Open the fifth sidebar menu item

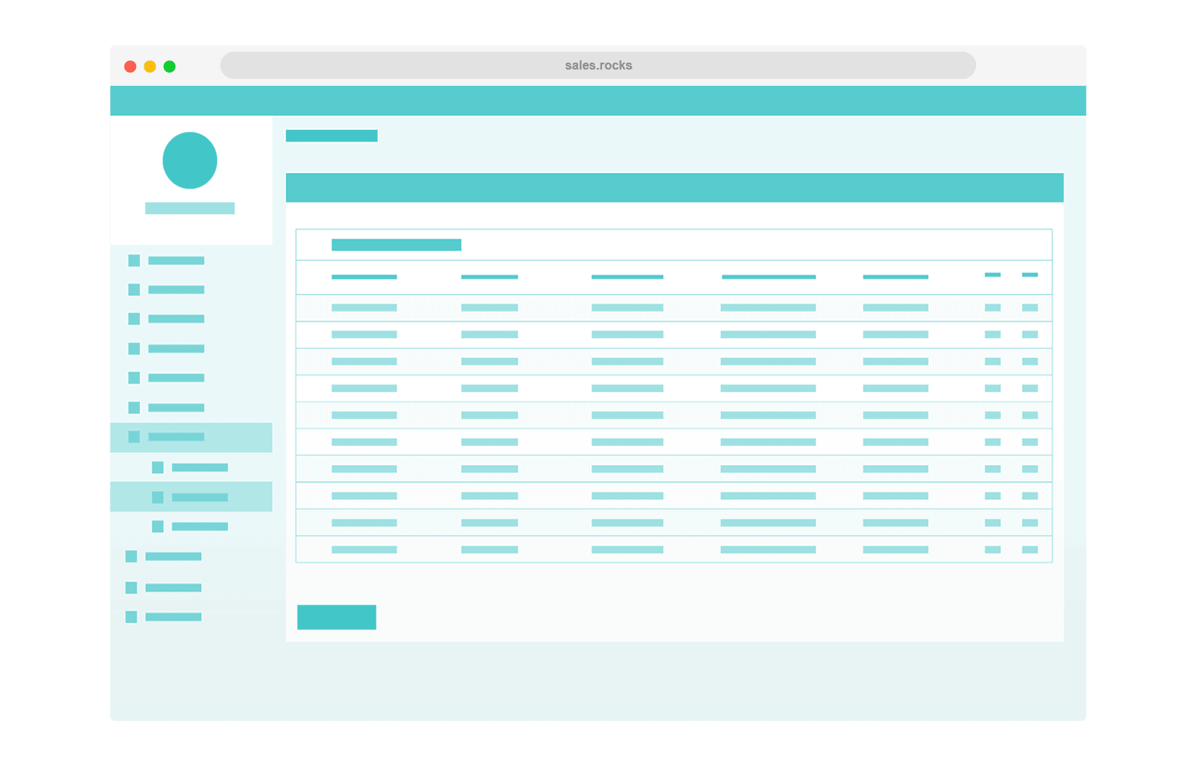176,378
